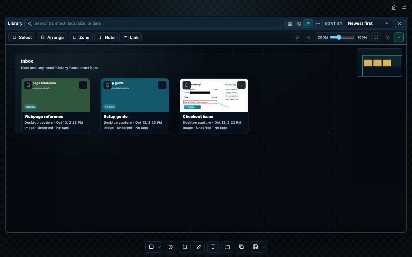Viewport: 412px width, 257px height.
Task: Open the Webpage reference thumbnail
Action: (56, 95)
